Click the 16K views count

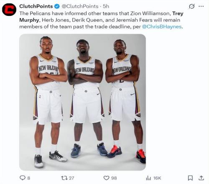157,178
